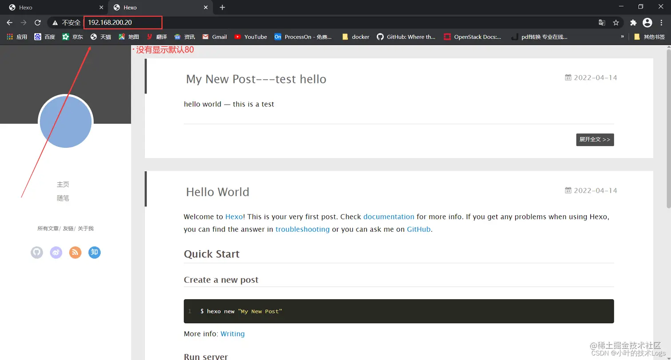This screenshot has width=671, height=360.
Task: Open Chrome three-dot menu
Action: (662, 23)
